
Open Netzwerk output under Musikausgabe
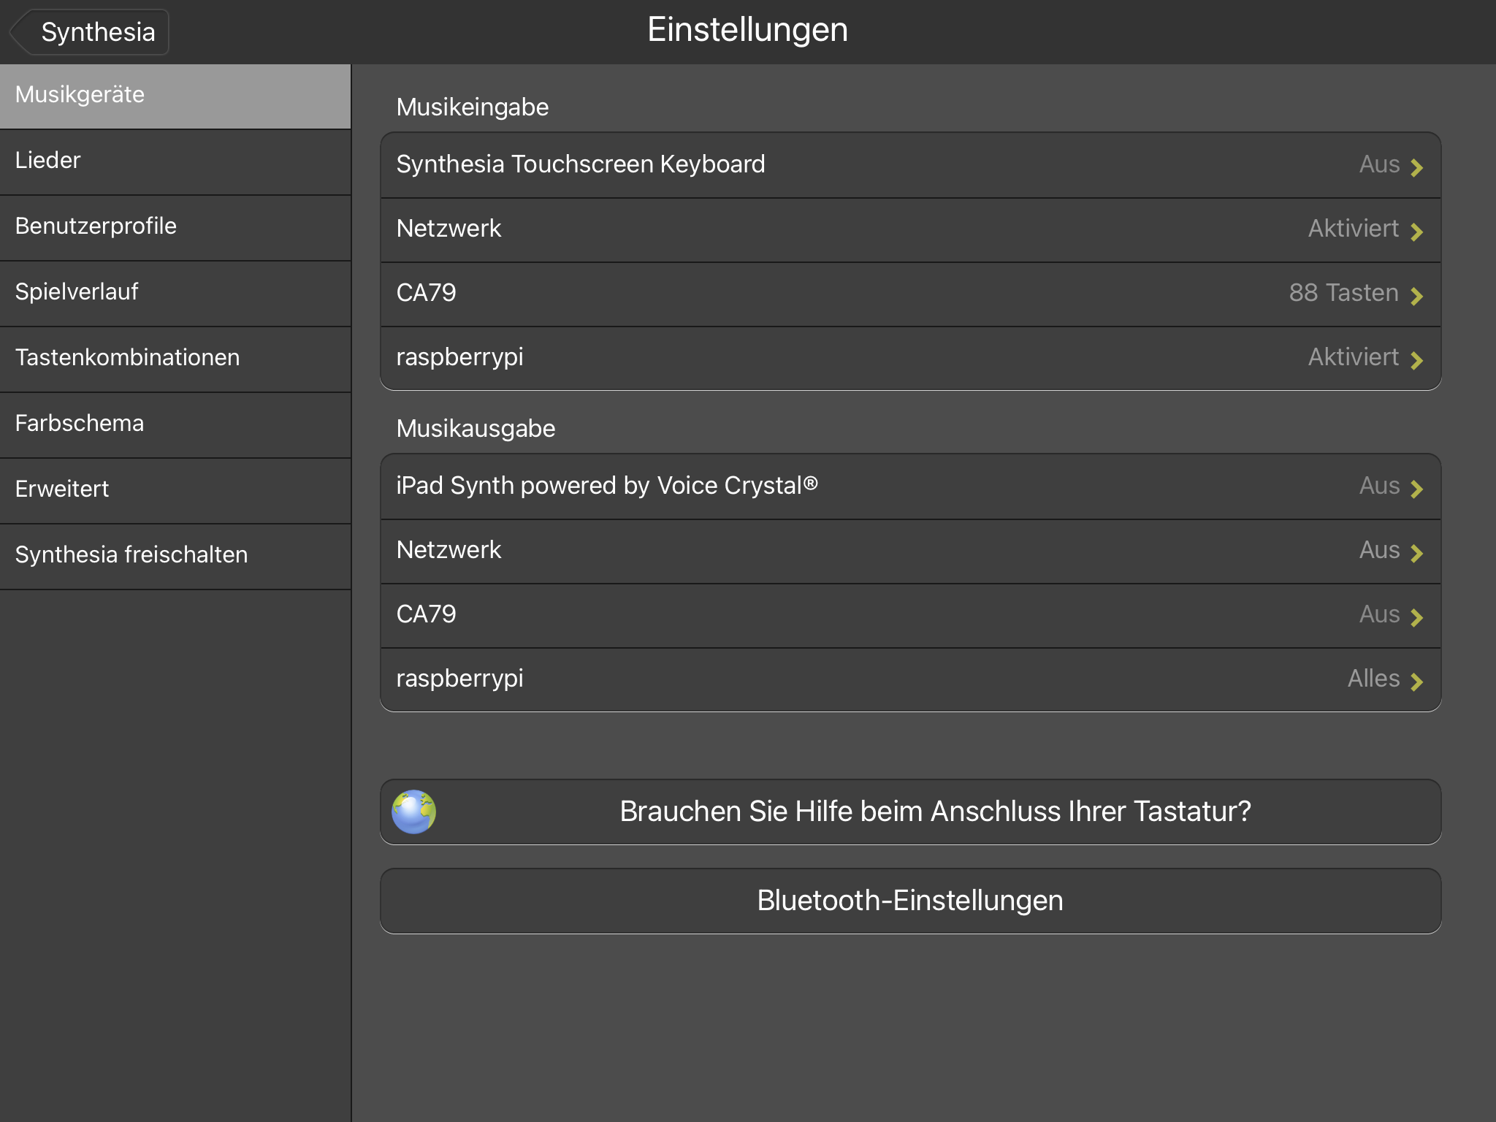pyautogui.click(x=910, y=551)
